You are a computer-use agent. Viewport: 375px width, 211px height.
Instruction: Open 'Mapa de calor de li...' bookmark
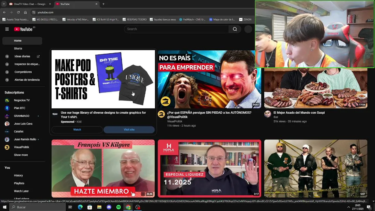[x=222, y=20]
